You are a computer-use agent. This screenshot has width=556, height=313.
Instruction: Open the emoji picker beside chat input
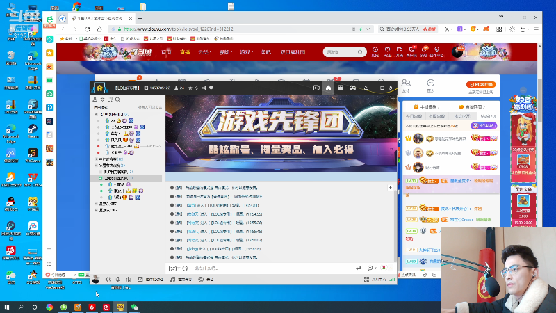tap(186, 268)
